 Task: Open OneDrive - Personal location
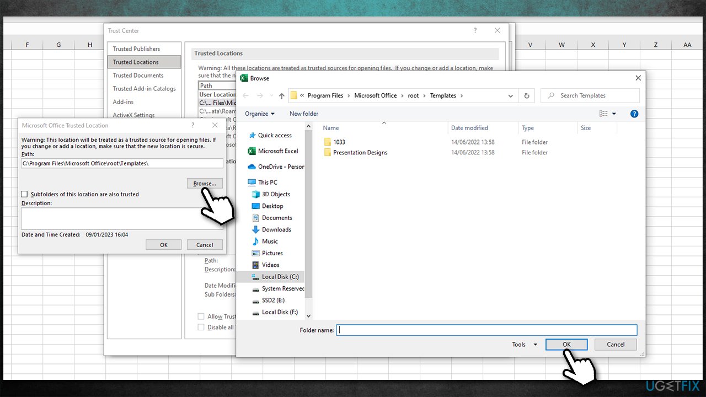pyautogui.click(x=280, y=167)
